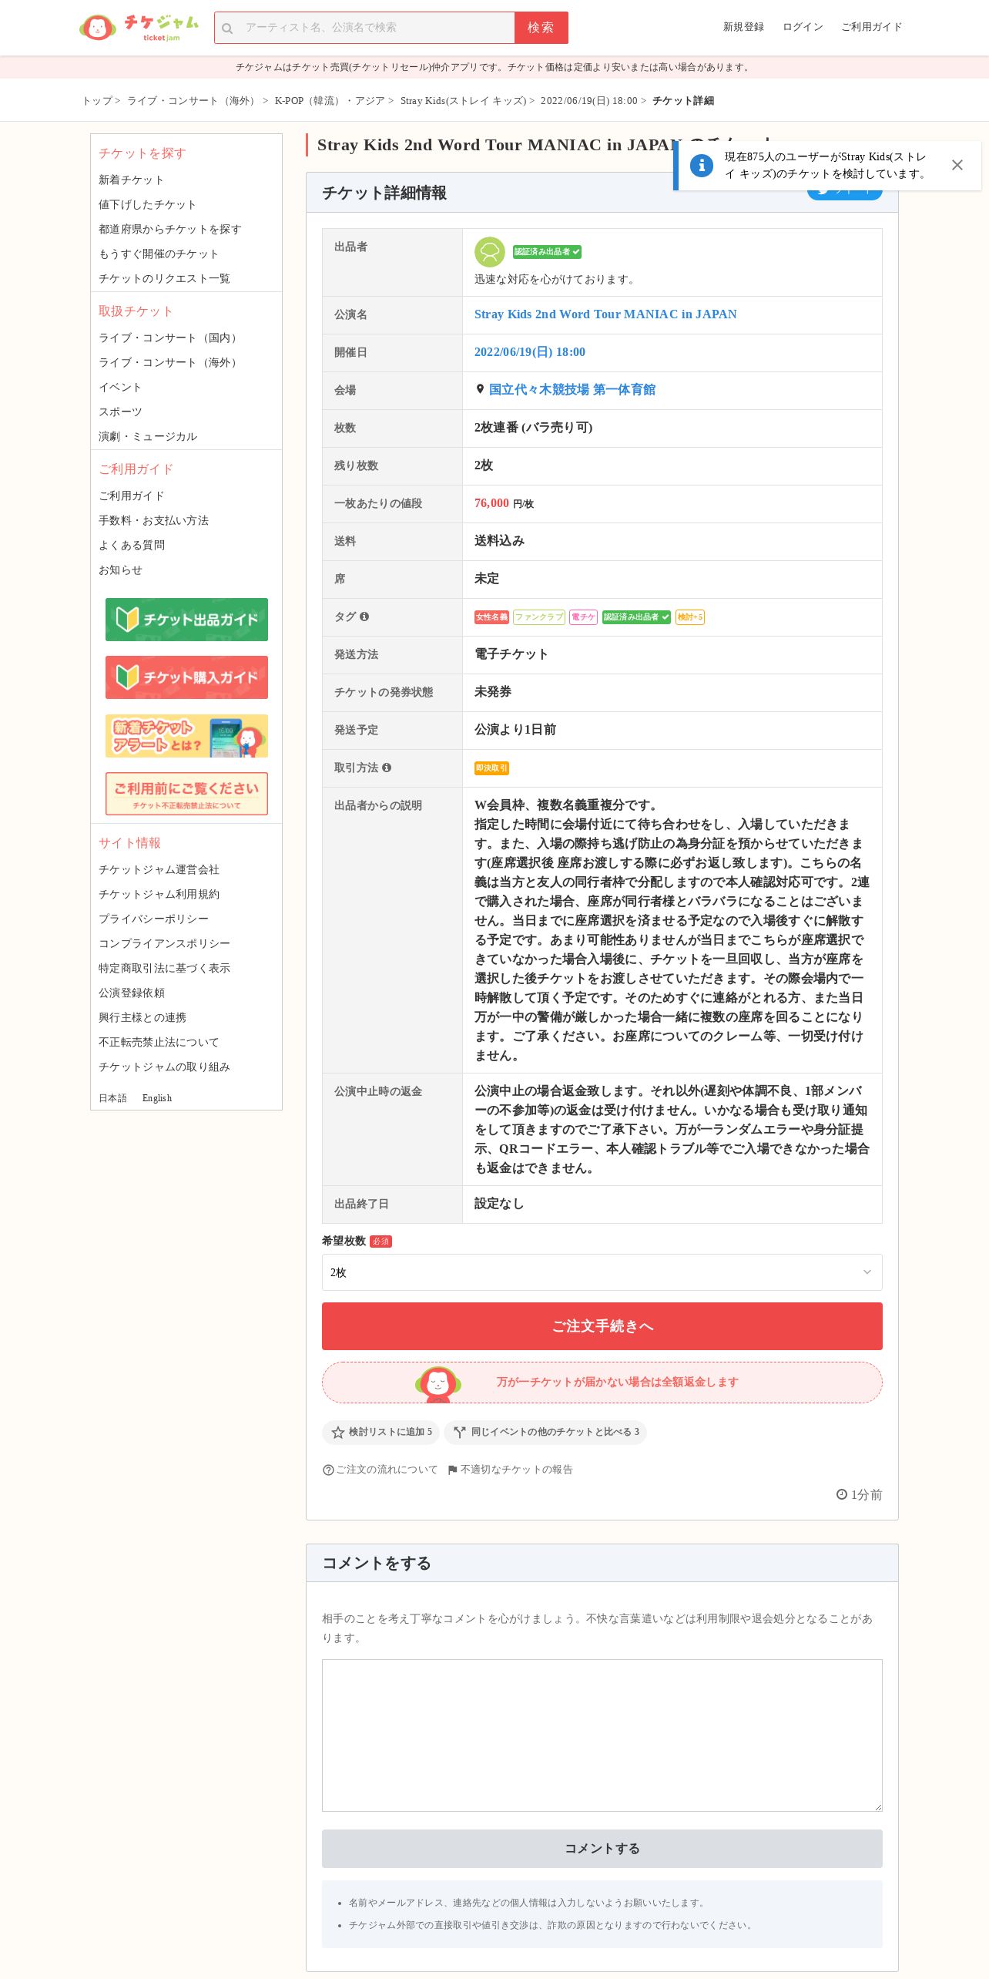Image resolution: width=989 pixels, height=1979 pixels.
Task: Click the 検討+5 tag badge
Action: tap(690, 617)
